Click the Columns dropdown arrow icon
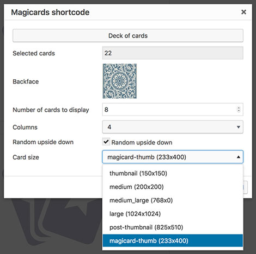 click(x=239, y=127)
